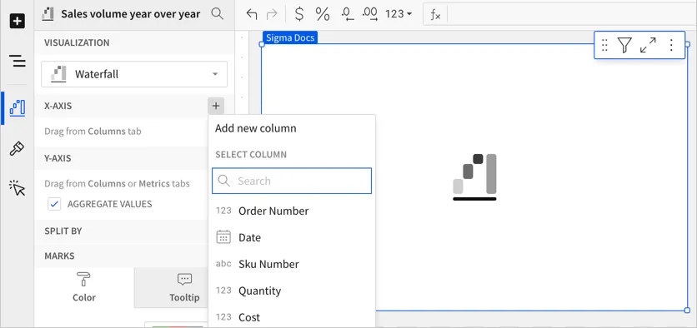
Task: Click the waterfall icon beside chart title
Action: tap(48, 14)
